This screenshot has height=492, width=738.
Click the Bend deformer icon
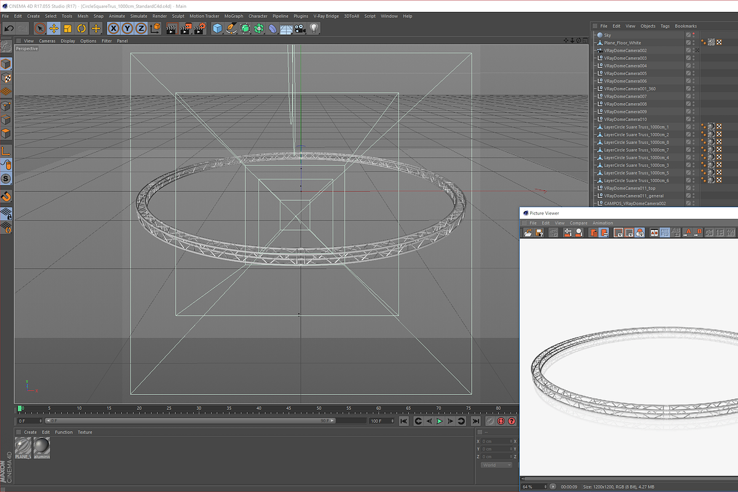pyautogui.click(x=272, y=28)
